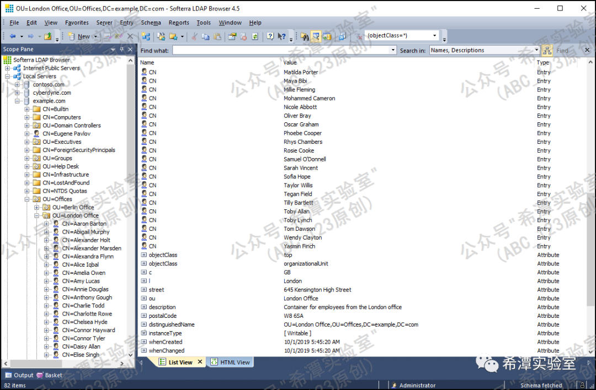
Task: Click the Back navigation arrow icon
Action: coord(13,36)
